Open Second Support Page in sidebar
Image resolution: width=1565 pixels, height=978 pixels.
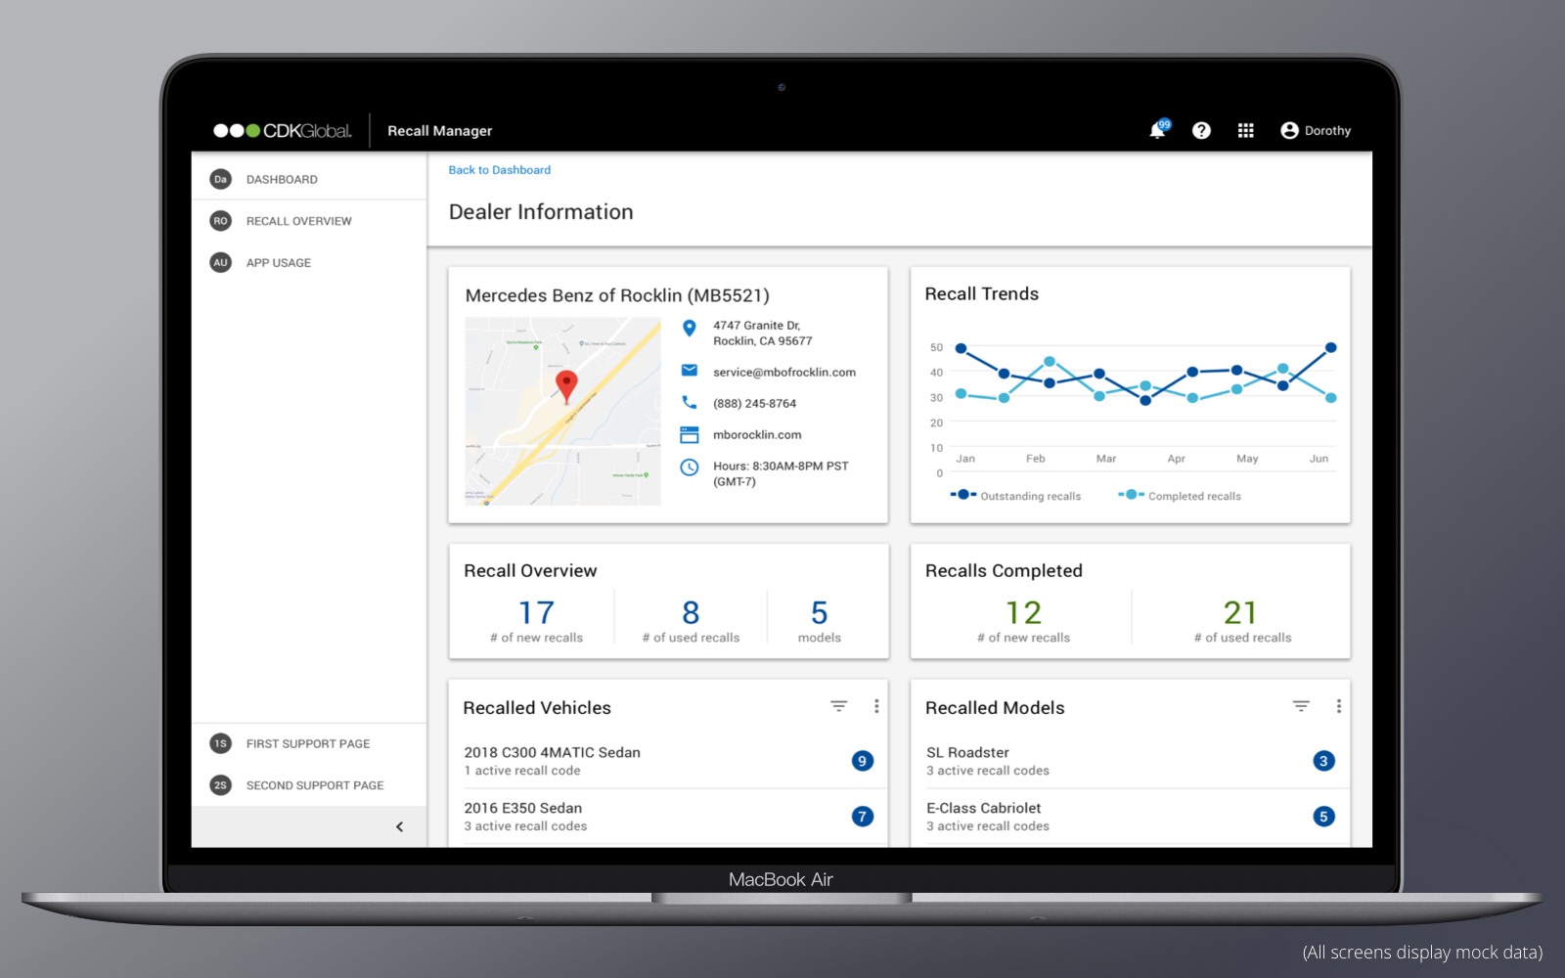tap(309, 785)
